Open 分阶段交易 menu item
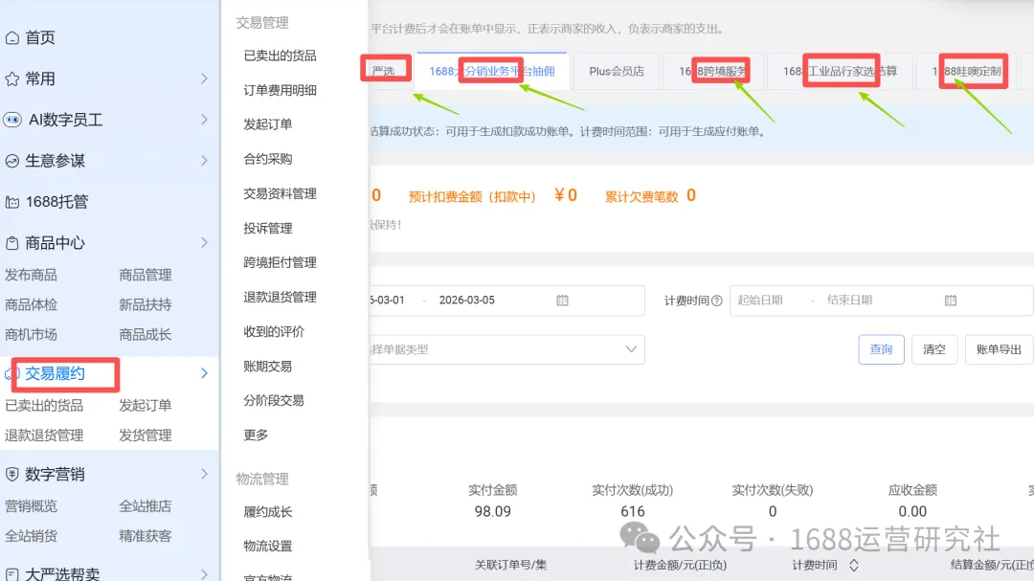 click(x=274, y=400)
